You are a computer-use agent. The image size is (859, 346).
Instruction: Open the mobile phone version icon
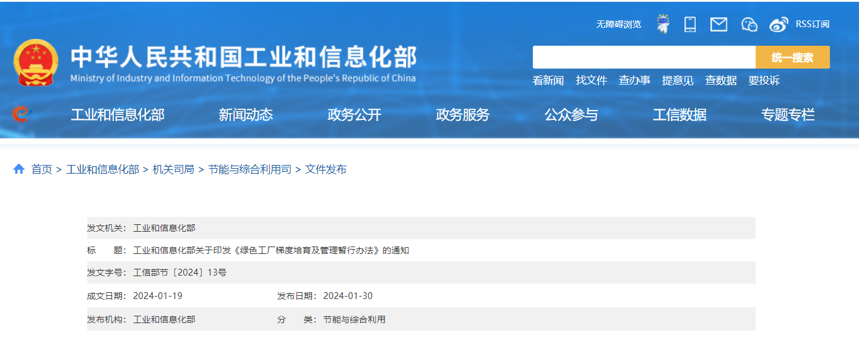pyautogui.click(x=690, y=24)
